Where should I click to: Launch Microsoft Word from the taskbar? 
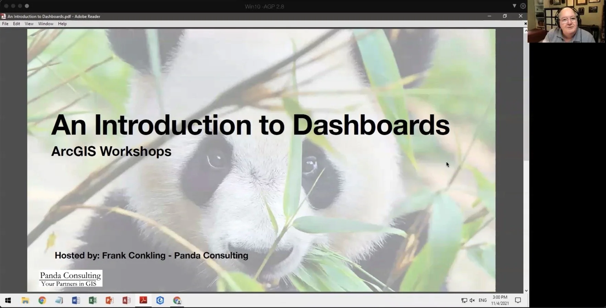pyautogui.click(x=76, y=300)
